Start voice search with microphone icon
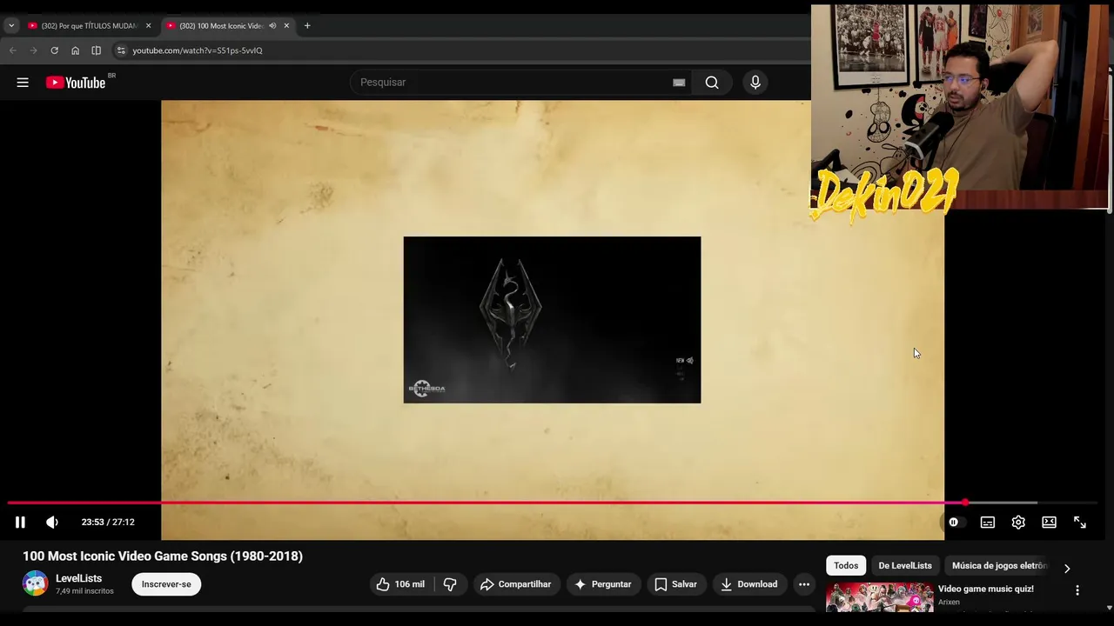 click(x=755, y=83)
